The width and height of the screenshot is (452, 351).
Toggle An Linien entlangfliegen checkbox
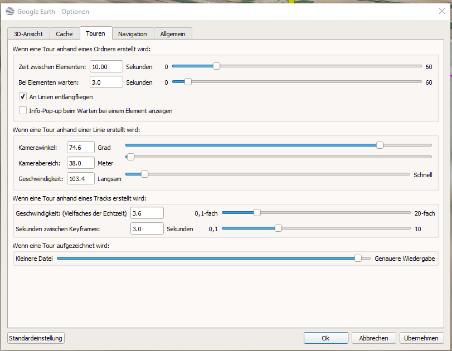coord(23,96)
